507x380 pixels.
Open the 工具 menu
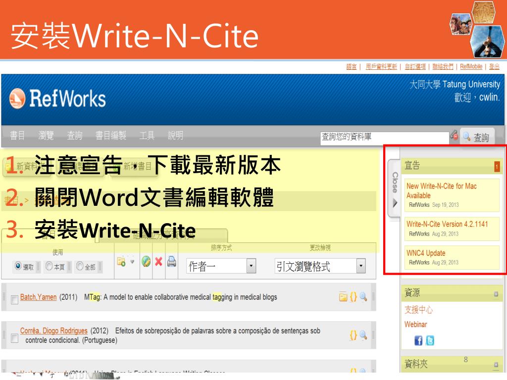[x=147, y=136]
